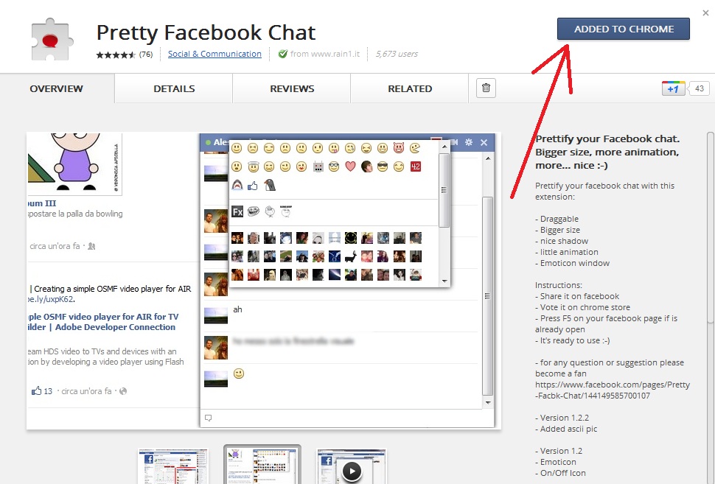
Task: Close the store overlay with top-right X
Action: (x=705, y=13)
